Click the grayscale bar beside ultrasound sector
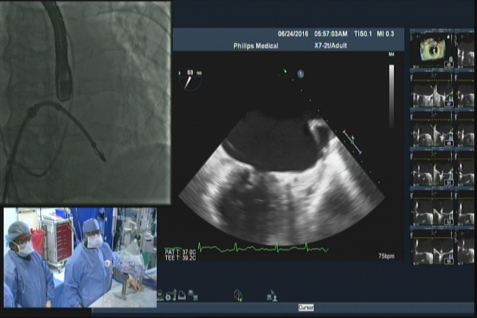 coord(392,96)
